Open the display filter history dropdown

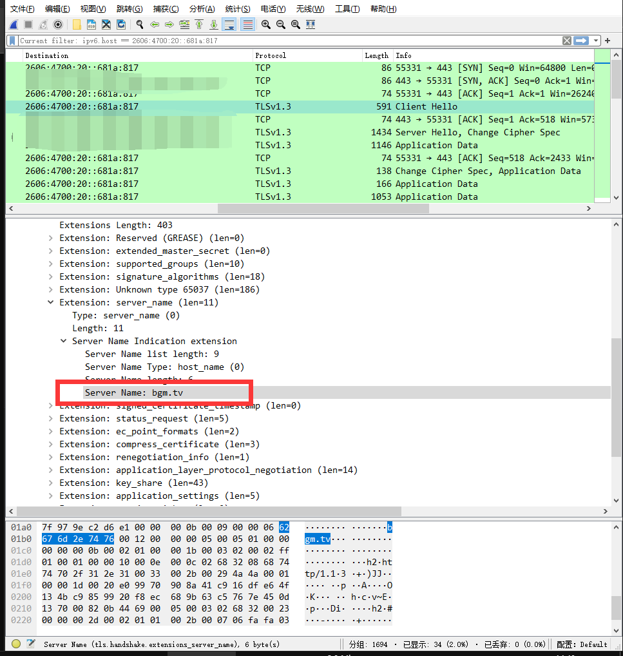[x=596, y=40]
